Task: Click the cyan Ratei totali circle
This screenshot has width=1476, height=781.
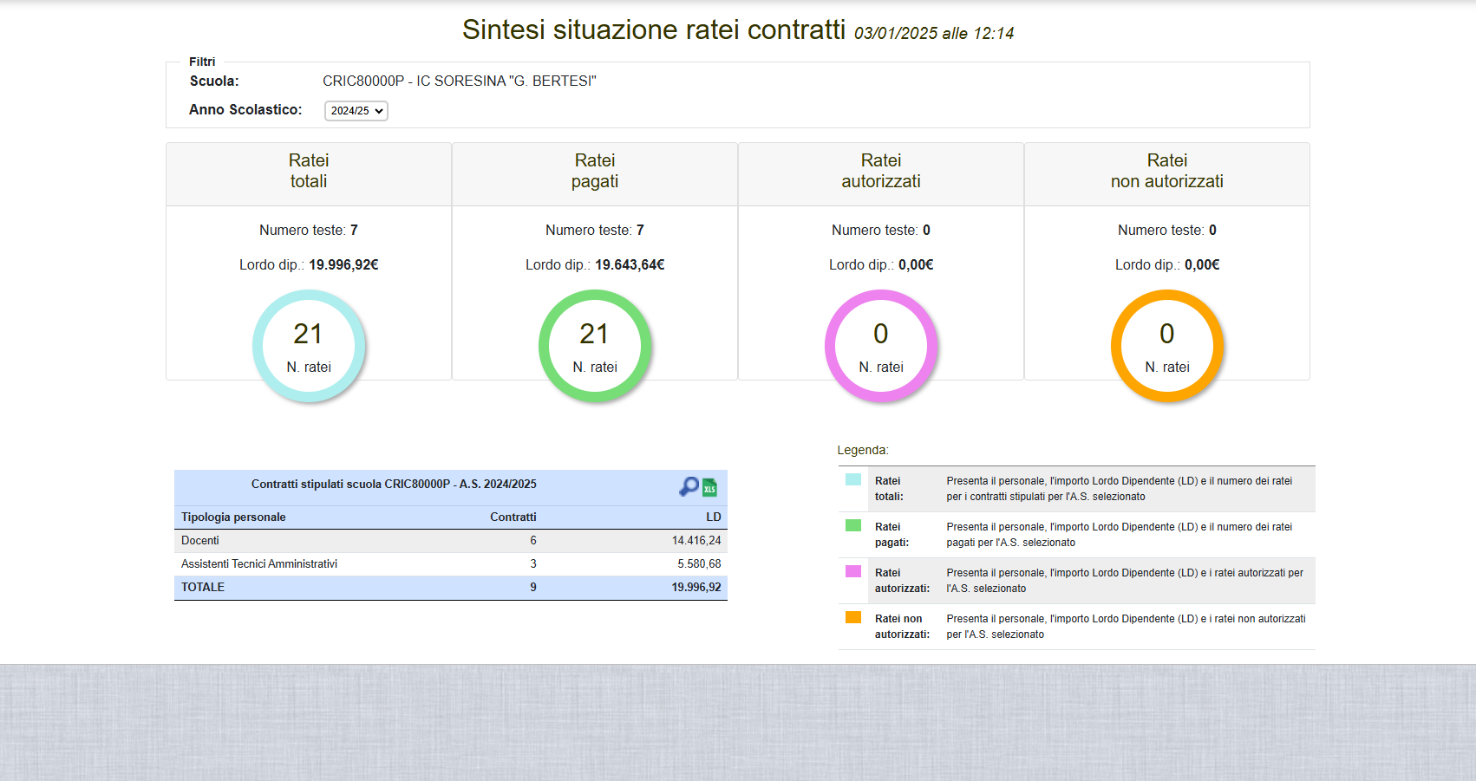Action: [309, 346]
